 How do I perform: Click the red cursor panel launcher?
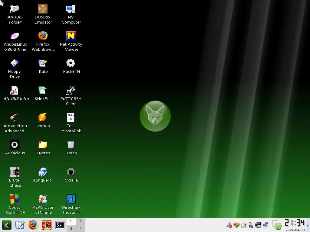(47, 225)
